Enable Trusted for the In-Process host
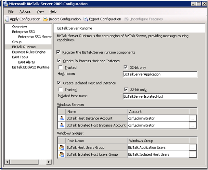This screenshot has width=208, height=170. [60, 67]
